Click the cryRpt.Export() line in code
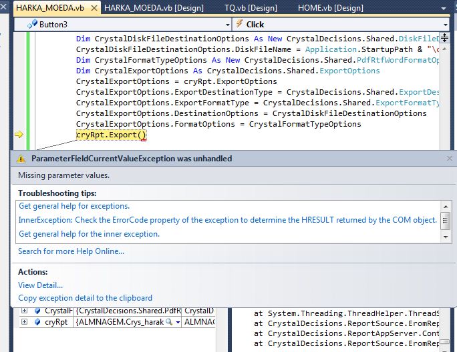Image resolution: width=457 pixels, height=352 pixels. pyautogui.click(x=111, y=135)
